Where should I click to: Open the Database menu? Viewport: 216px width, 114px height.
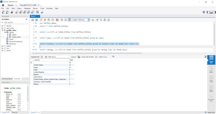point(27,8)
